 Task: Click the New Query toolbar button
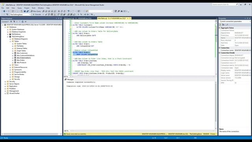pos(36,11)
